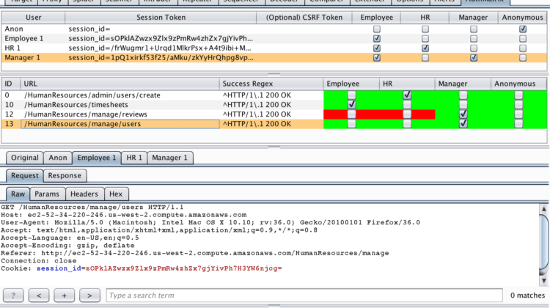Toggle Manager 1 user's HR role checkbox
The height and width of the screenshot is (308, 550).
[x=425, y=57]
